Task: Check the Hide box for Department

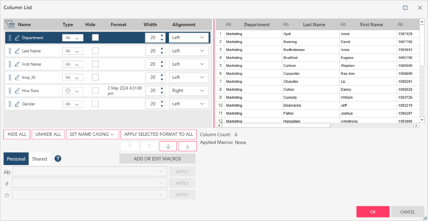Action: 95,38
